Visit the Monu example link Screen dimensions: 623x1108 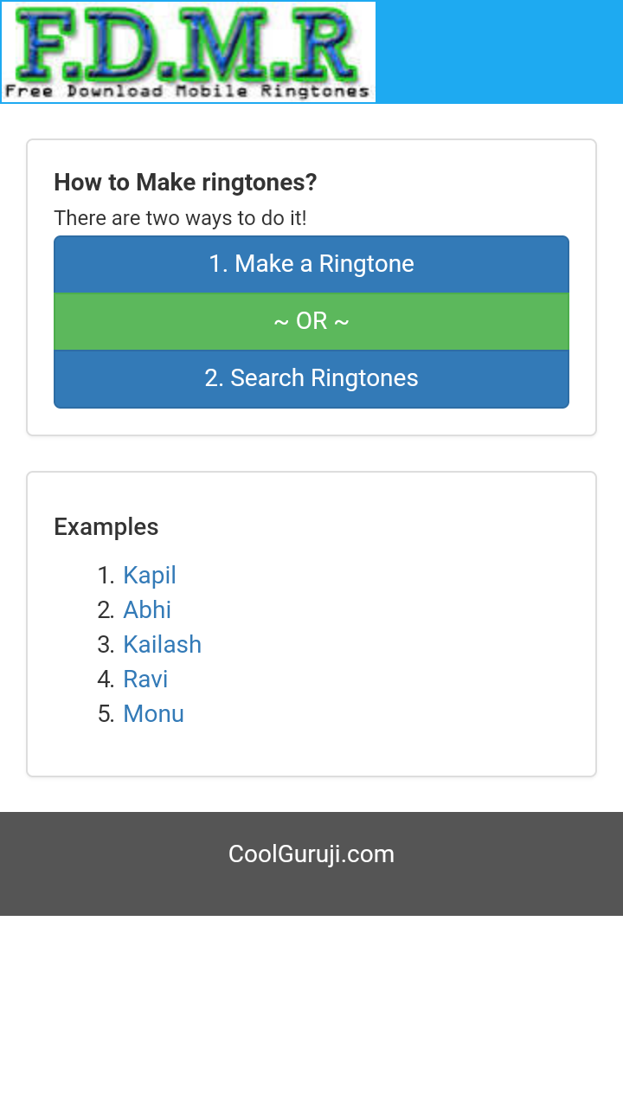[153, 714]
